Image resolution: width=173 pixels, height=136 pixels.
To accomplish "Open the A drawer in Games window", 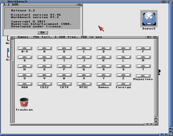I will [x=44, y=48].
